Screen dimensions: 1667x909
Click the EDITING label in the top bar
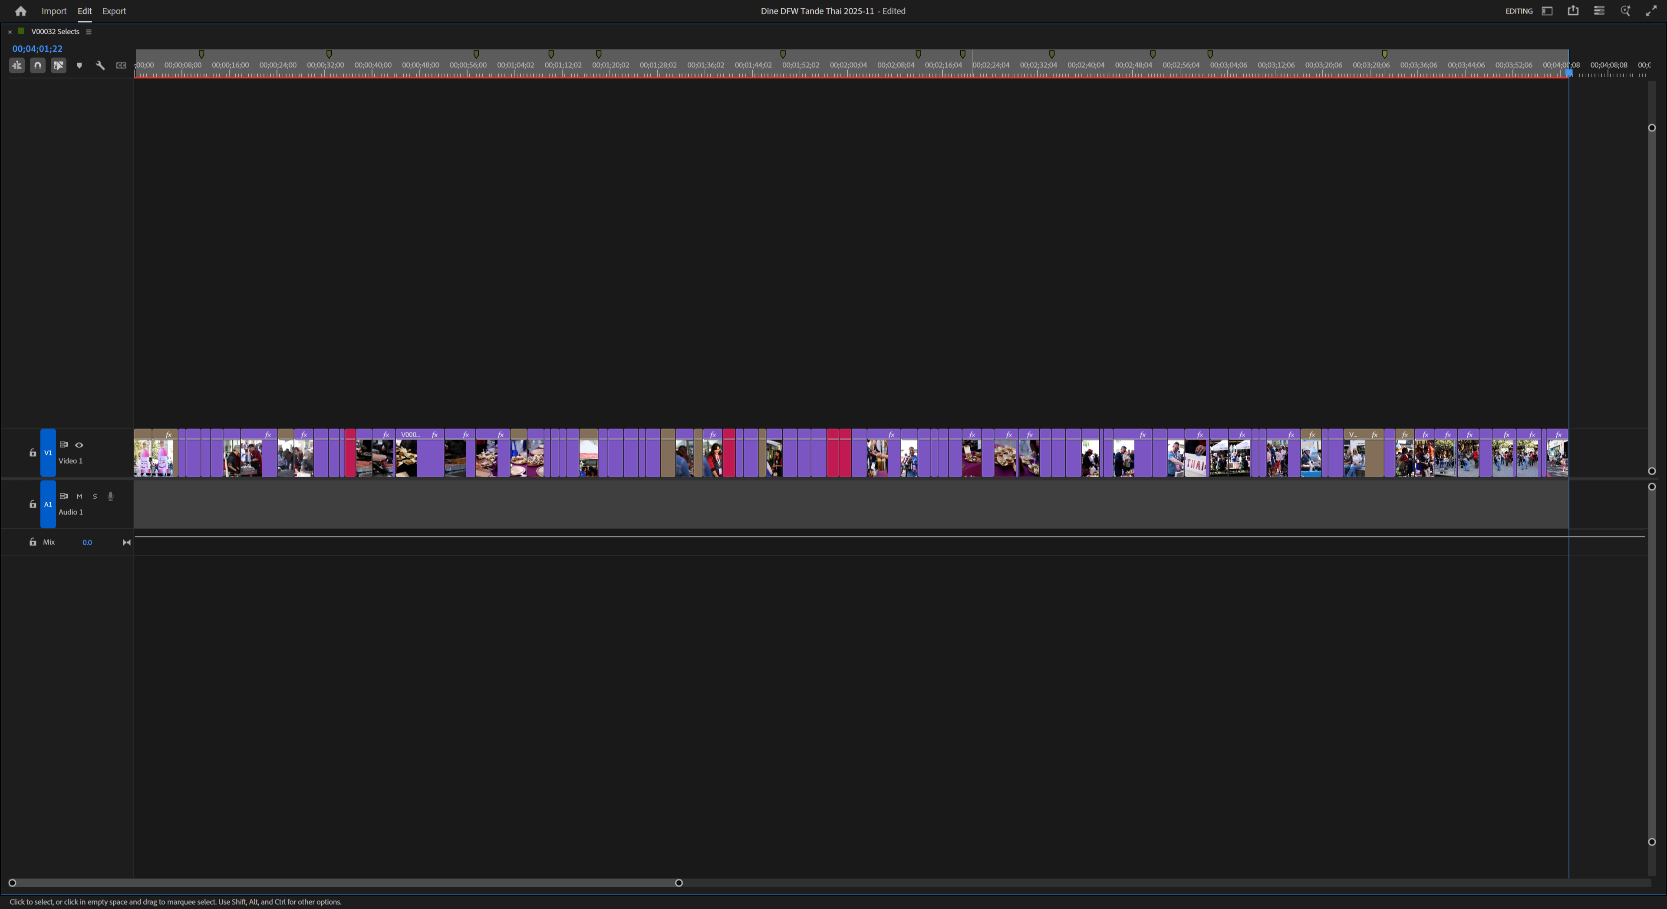[1519, 11]
